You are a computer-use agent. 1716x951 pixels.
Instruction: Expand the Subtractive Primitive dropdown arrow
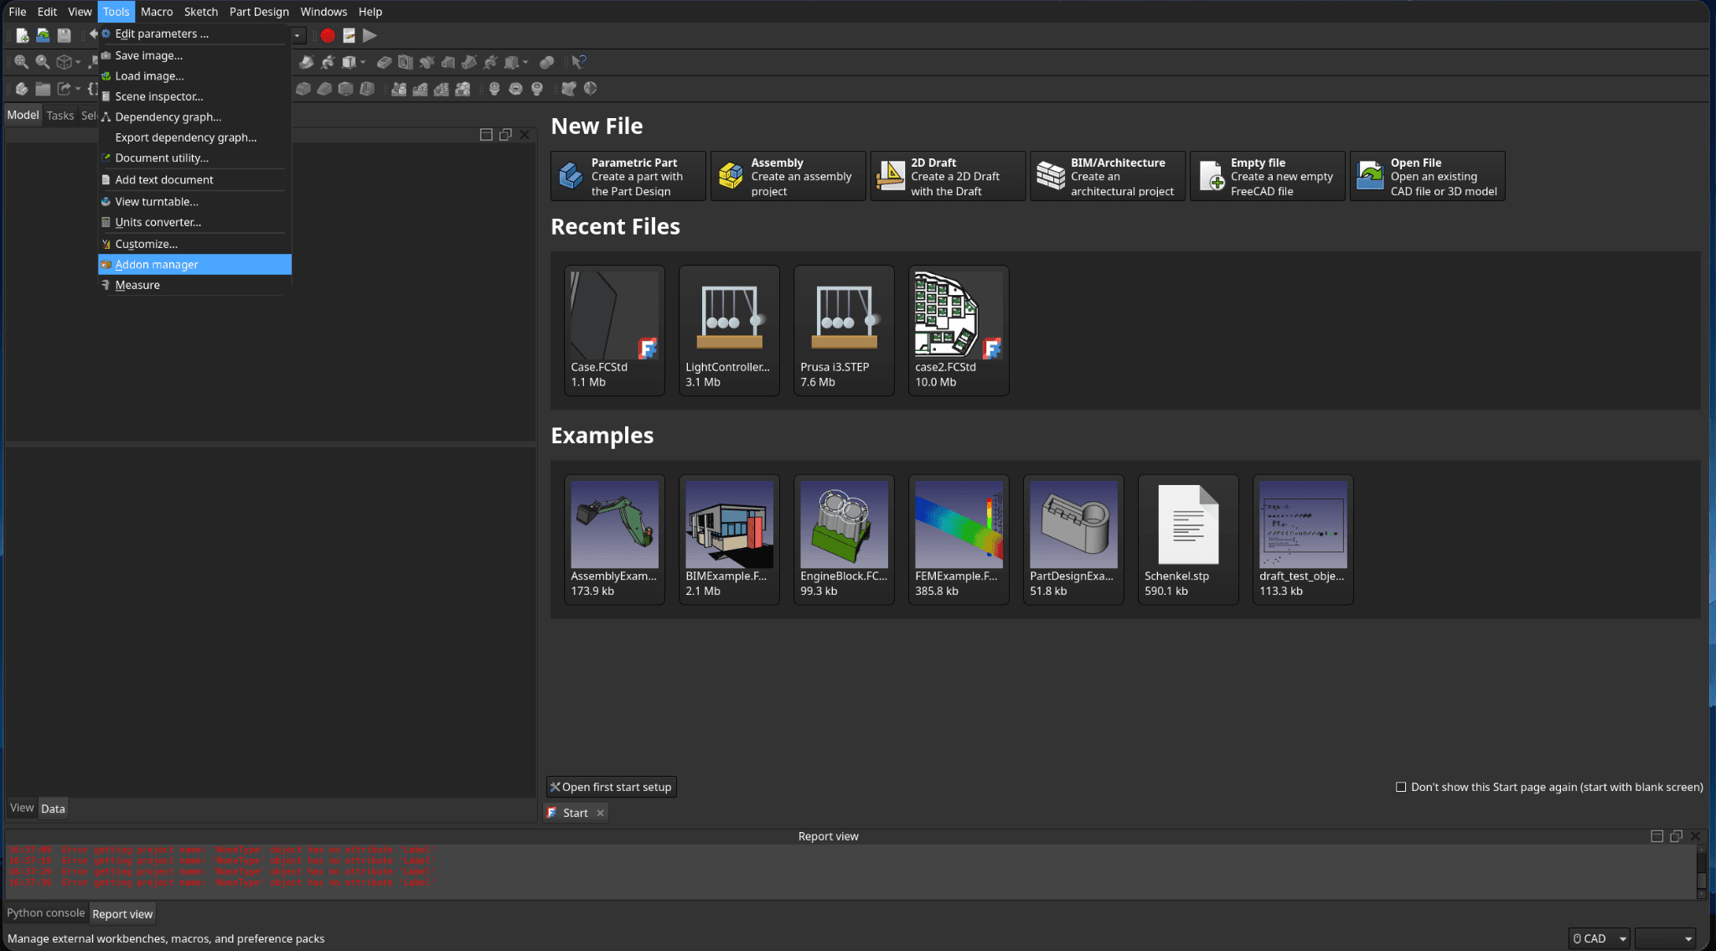coord(525,62)
